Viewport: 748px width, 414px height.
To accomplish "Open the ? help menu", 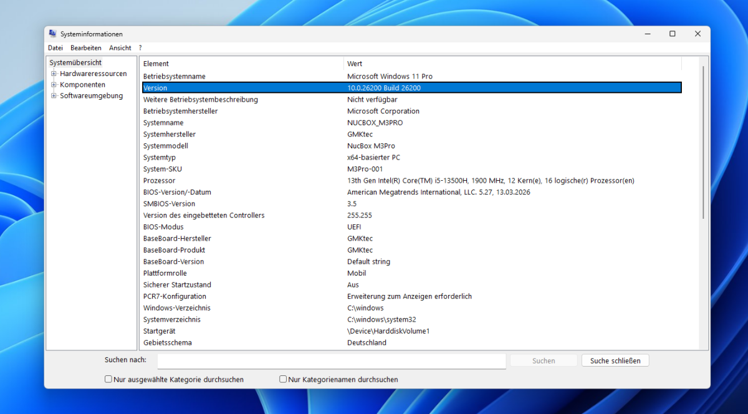I will (140, 47).
